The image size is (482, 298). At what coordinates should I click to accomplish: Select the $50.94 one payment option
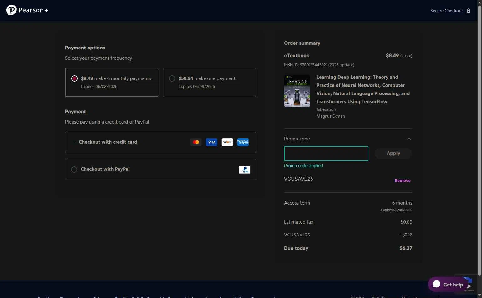click(x=209, y=82)
